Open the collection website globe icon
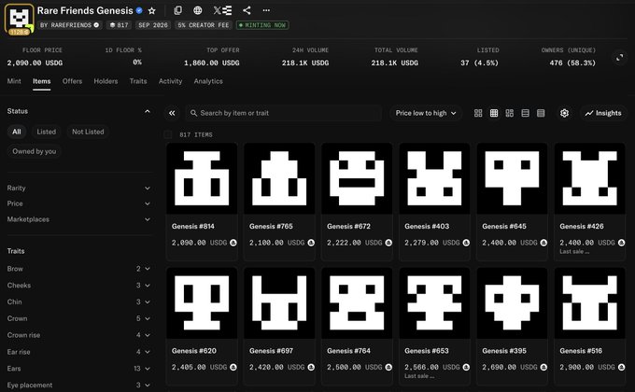This screenshot has width=635, height=392. point(198,10)
